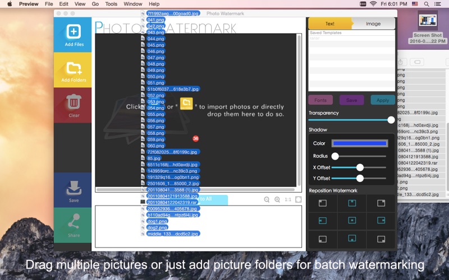Click the Screen Shot desktop thumbnail
Viewport: 449px width, 280px height.
coord(428,21)
